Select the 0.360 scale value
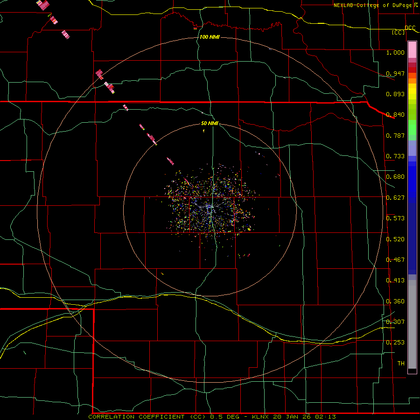This screenshot has width=420, height=420. tap(395, 301)
